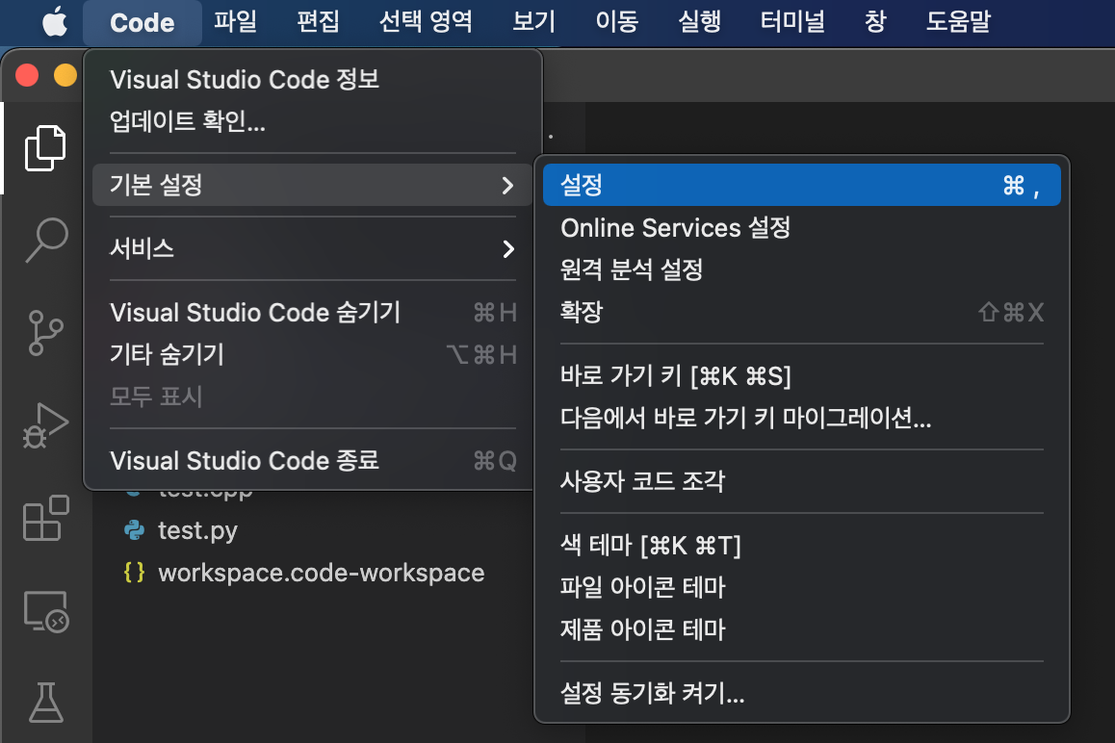Open the 창 menu
Screen dimensions: 1115x743
point(875,21)
